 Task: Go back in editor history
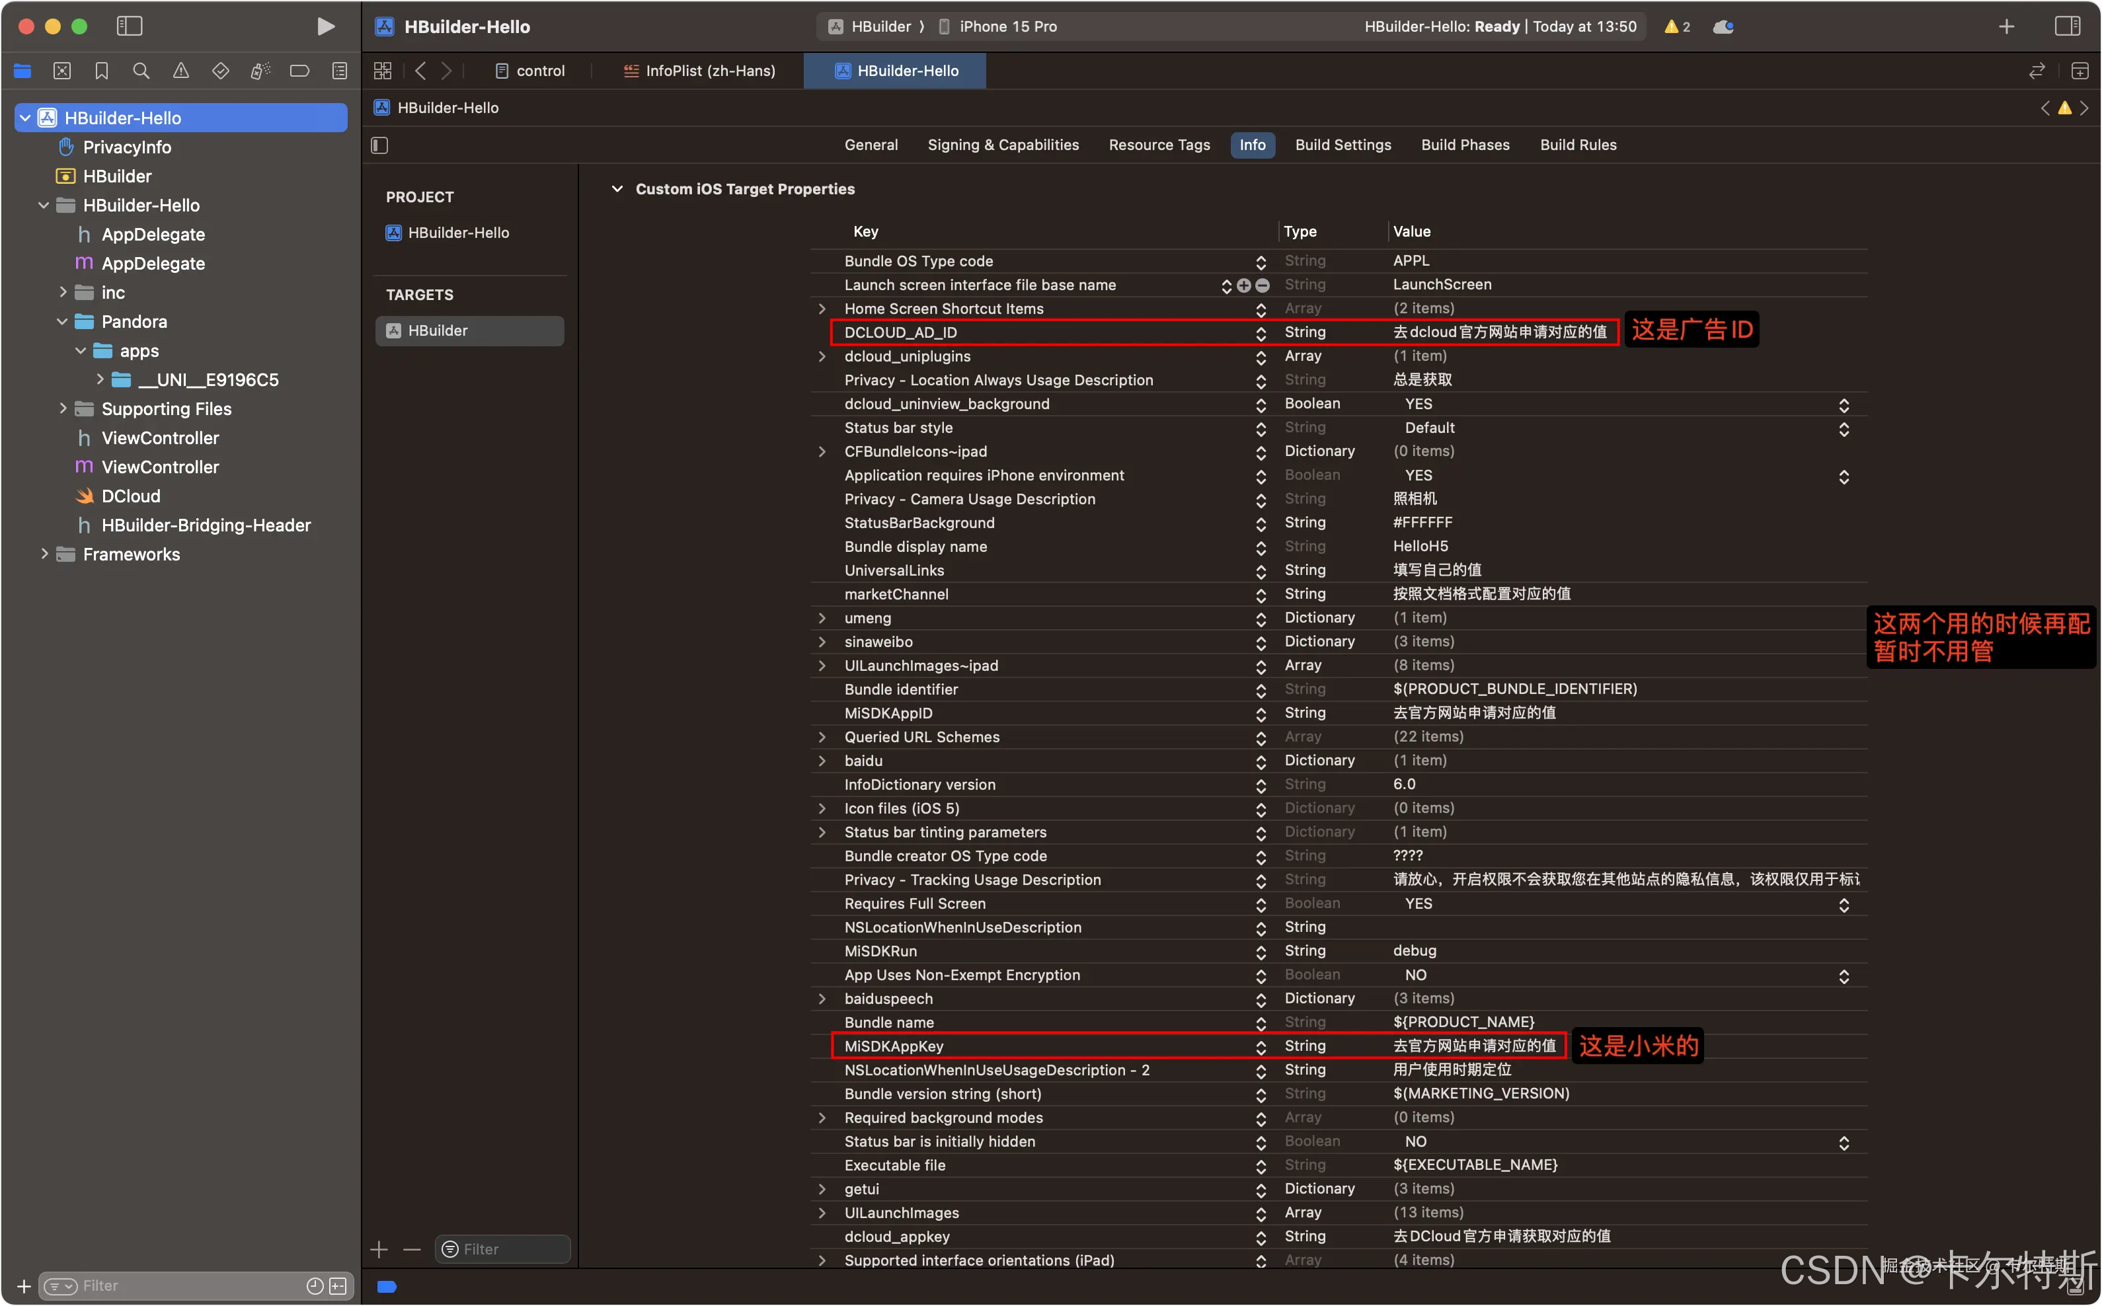point(420,71)
